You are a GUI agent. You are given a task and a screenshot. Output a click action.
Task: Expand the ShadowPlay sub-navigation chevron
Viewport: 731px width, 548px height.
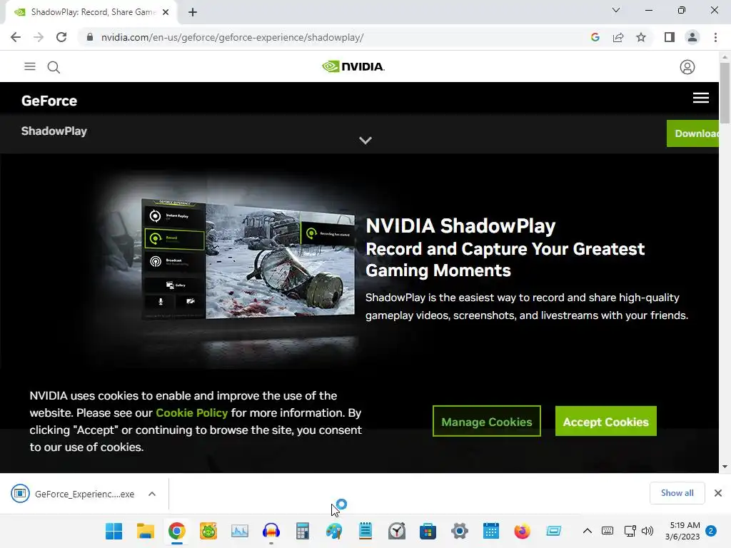[365, 141]
